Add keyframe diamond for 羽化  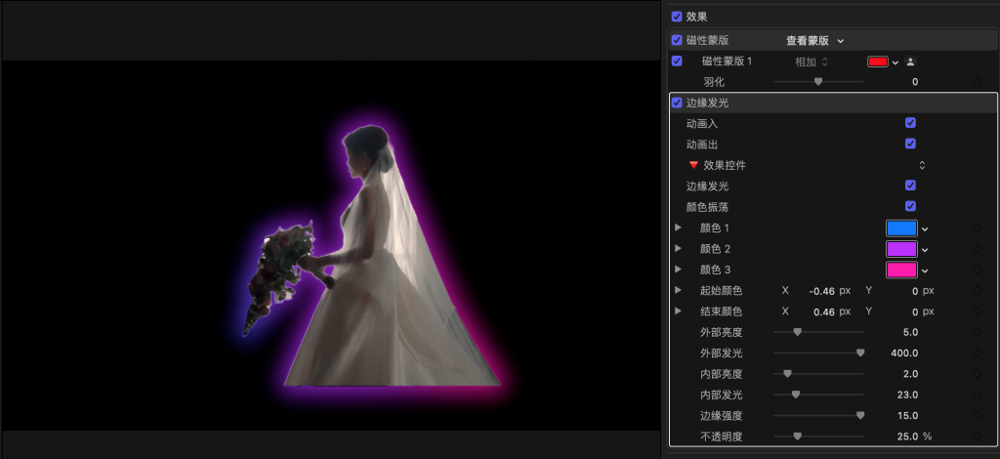tap(978, 82)
